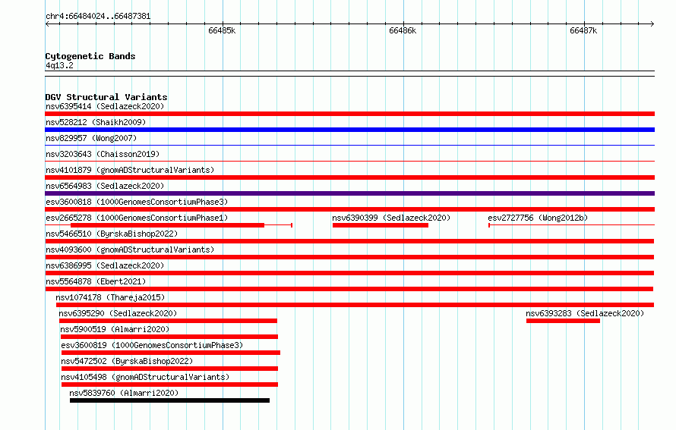This screenshot has height=430, width=676.
Task: Open esv2727756 (Wong2012b) label
Action: tap(538, 218)
